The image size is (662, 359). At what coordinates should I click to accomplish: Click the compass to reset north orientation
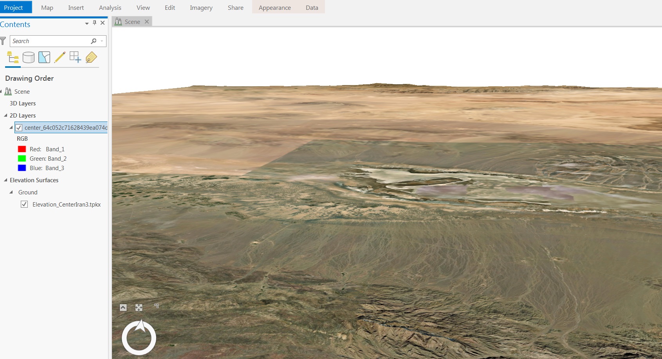[139, 337]
